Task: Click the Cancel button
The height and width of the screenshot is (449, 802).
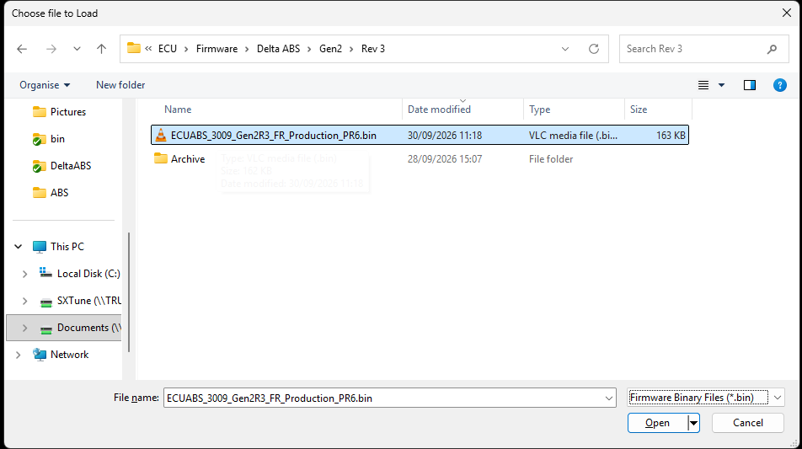Action: point(748,423)
